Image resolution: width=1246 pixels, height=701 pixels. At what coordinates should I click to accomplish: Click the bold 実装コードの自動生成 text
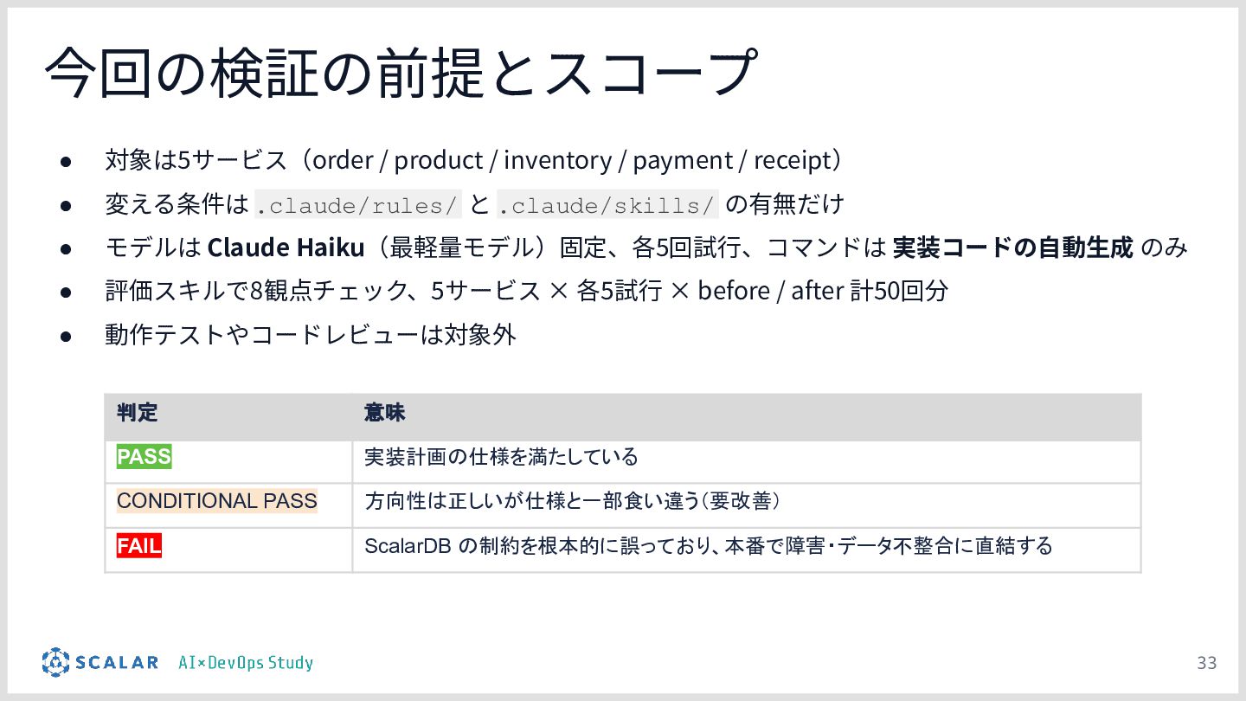[x=1012, y=248]
